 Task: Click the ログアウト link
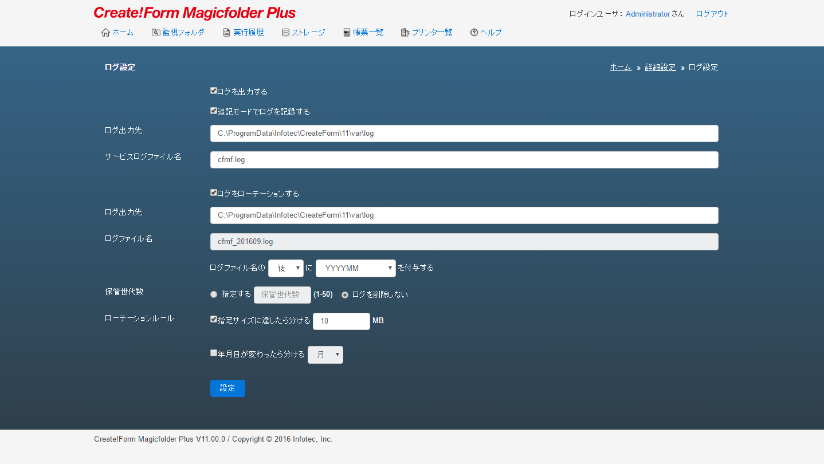(712, 14)
